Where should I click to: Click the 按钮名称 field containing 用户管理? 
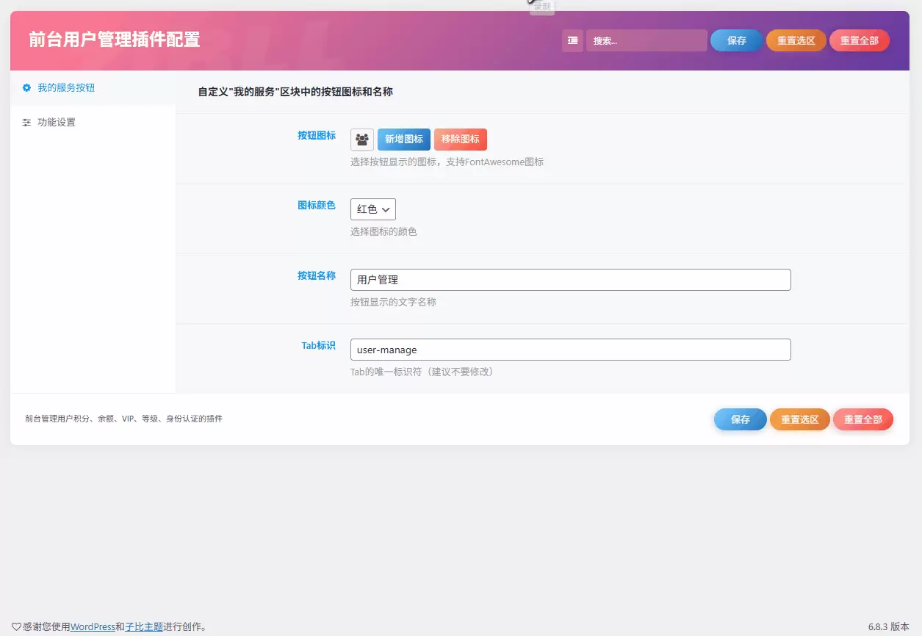pyautogui.click(x=570, y=279)
